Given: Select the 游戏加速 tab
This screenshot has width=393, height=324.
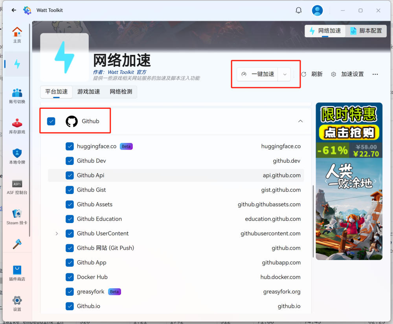Looking at the screenshot, I should [89, 92].
